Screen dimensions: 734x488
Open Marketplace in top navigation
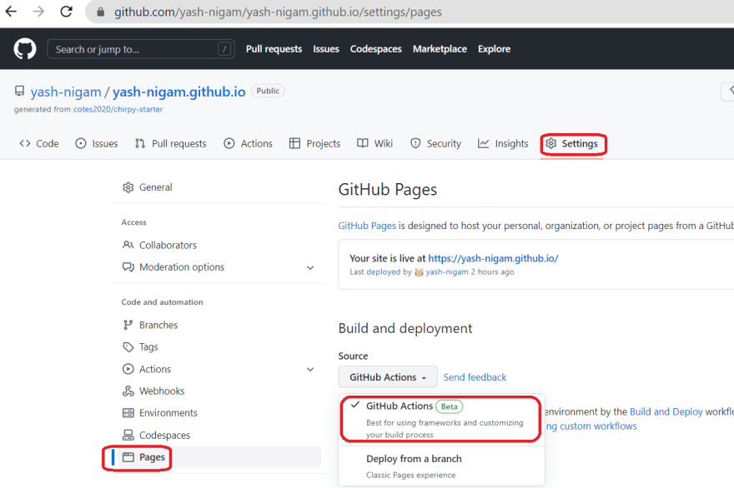(x=440, y=48)
